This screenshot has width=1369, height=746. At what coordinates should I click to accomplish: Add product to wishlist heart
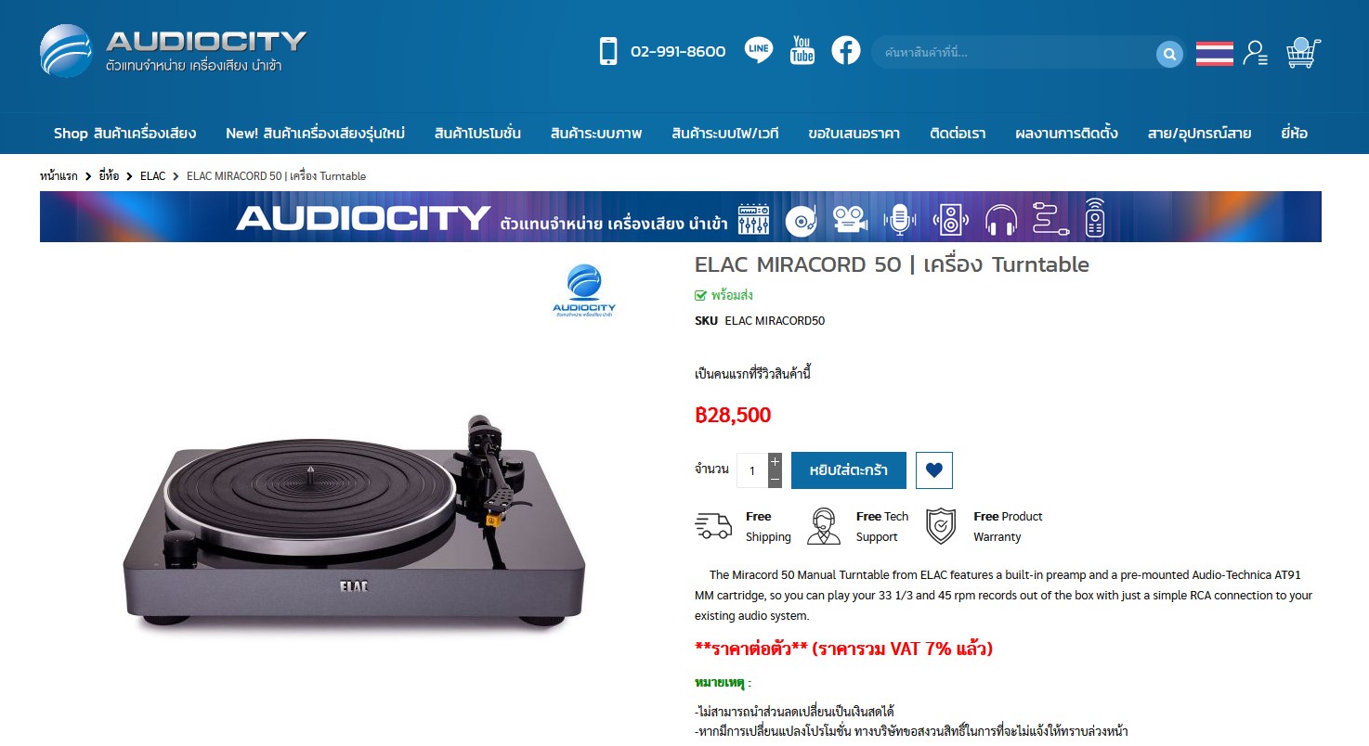(933, 470)
